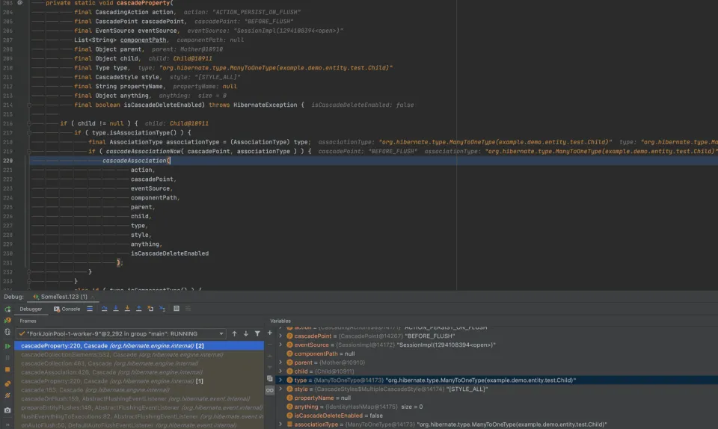
Task: Click isCascadeDeleteEnabled argument on line 230
Action: 170,253
